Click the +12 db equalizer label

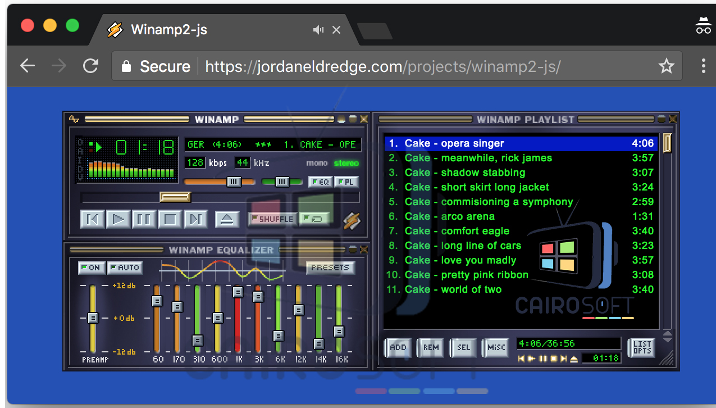click(x=124, y=285)
